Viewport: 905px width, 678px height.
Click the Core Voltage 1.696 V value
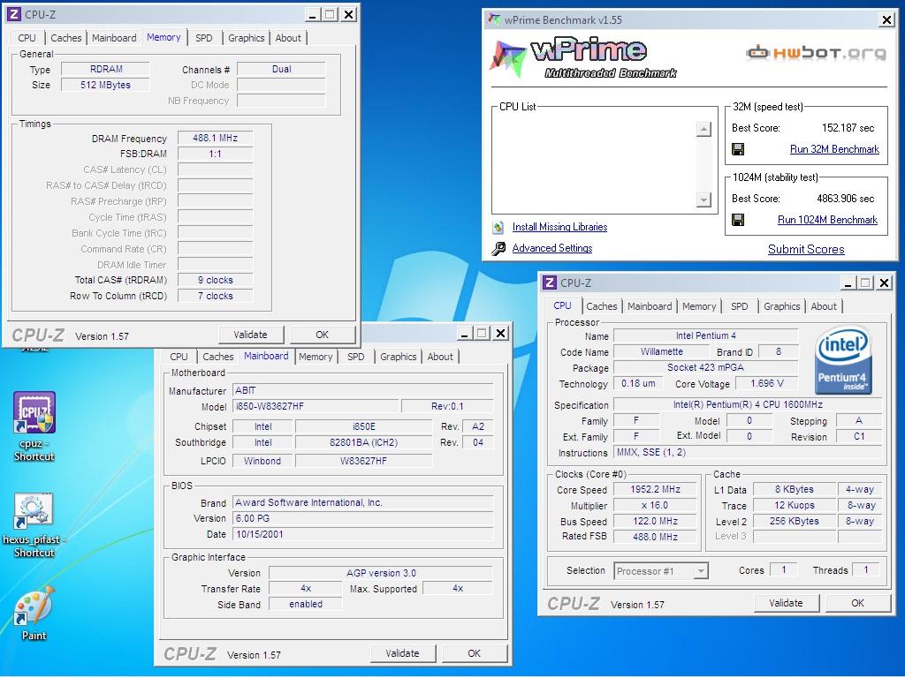coord(767,384)
